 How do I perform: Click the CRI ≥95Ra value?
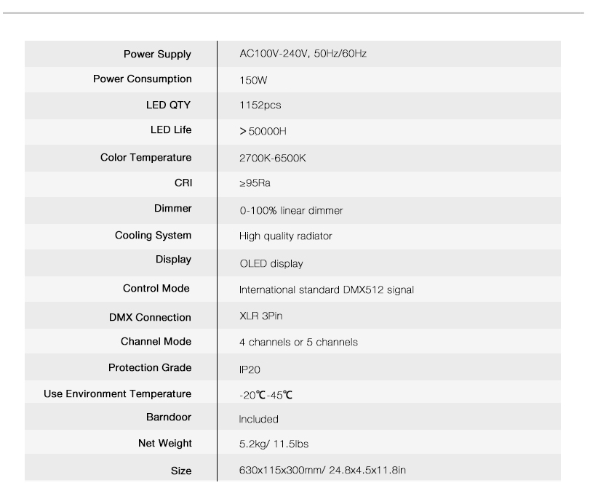tap(255, 183)
